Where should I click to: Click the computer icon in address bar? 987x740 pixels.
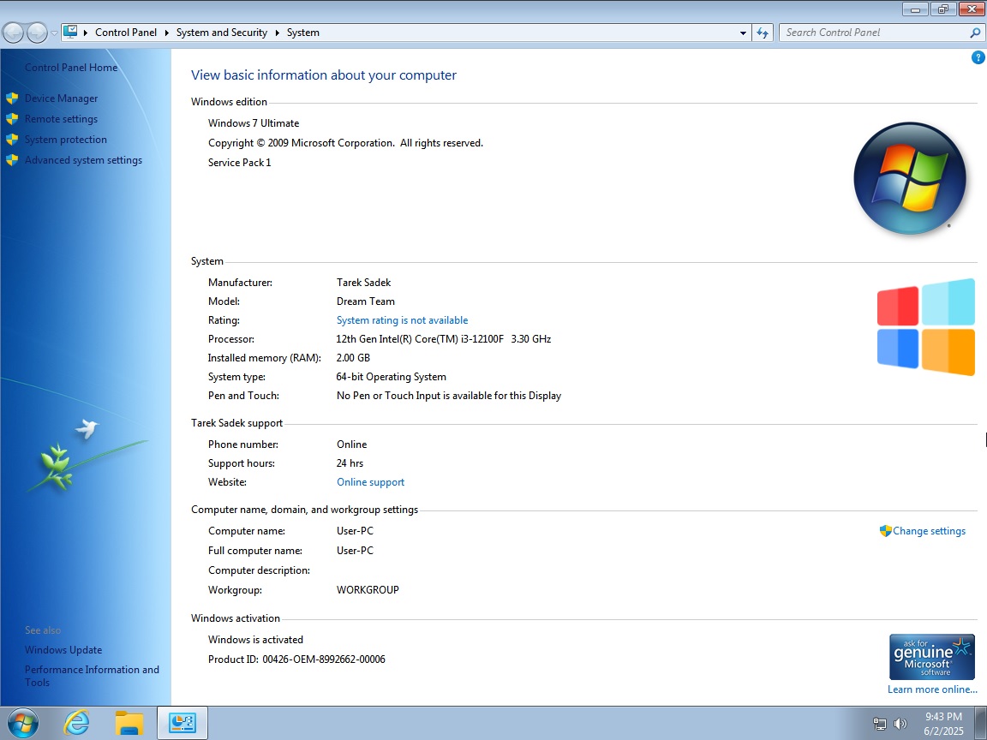point(70,32)
